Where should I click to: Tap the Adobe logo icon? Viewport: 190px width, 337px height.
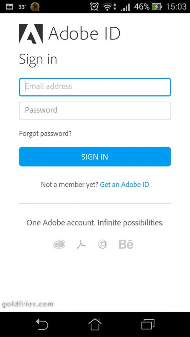[x=31, y=34]
